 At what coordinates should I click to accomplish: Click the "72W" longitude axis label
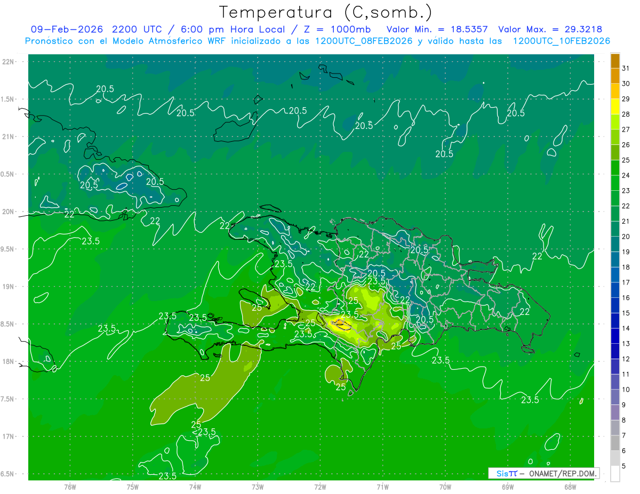pyautogui.click(x=321, y=487)
